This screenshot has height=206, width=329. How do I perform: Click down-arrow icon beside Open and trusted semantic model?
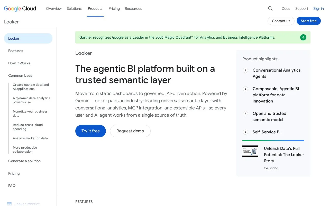(x=245, y=113)
